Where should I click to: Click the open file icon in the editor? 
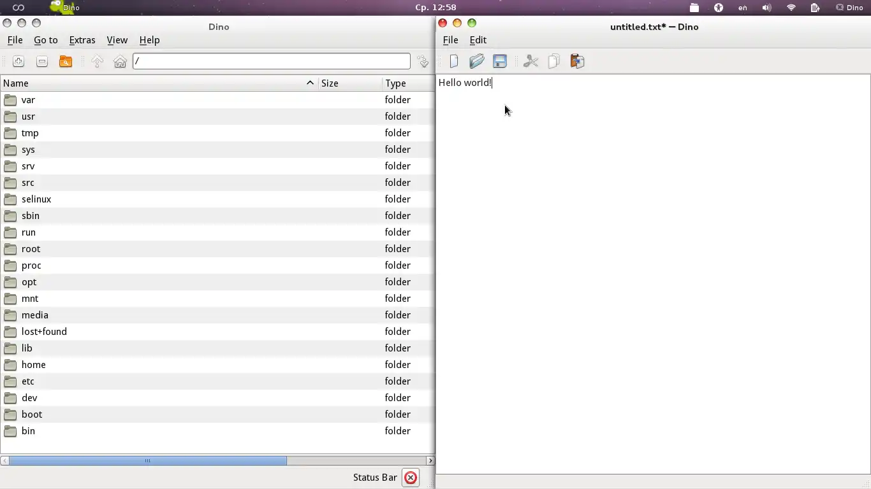(477, 61)
